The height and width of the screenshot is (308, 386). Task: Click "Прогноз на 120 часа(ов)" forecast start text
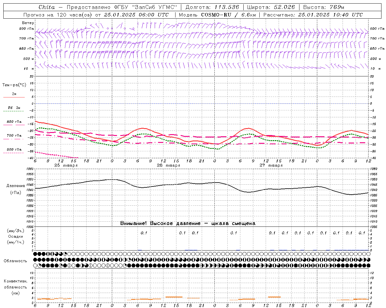point(58,15)
